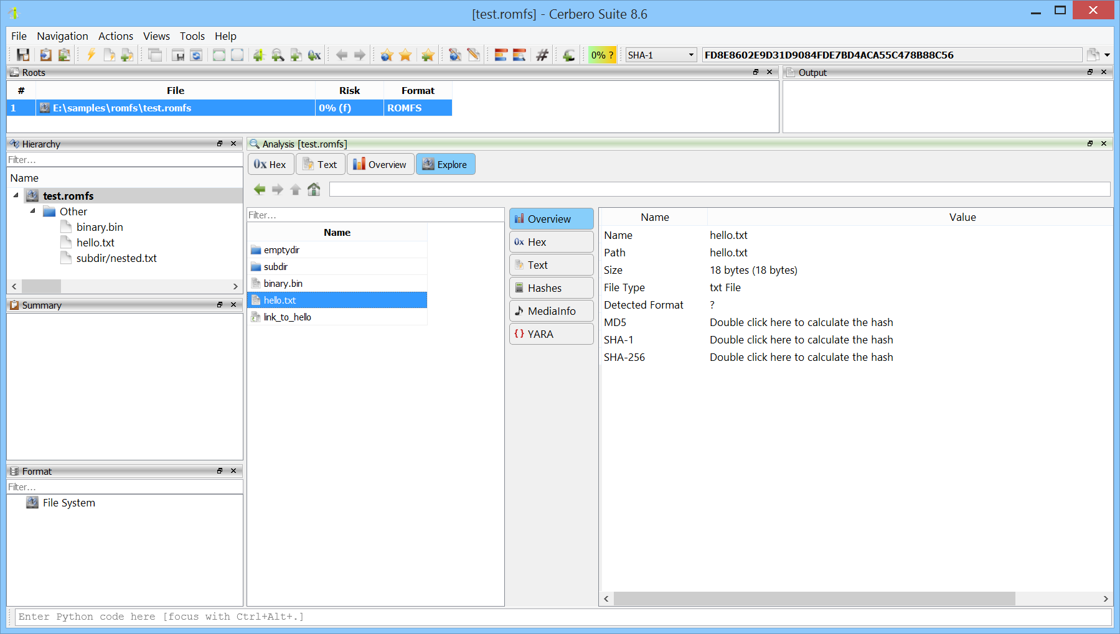Collapse the Other folder in Hierarchy
The width and height of the screenshot is (1120, 634).
pos(33,212)
